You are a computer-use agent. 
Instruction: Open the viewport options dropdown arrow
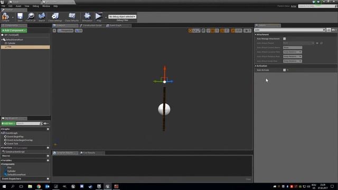click(54, 31)
